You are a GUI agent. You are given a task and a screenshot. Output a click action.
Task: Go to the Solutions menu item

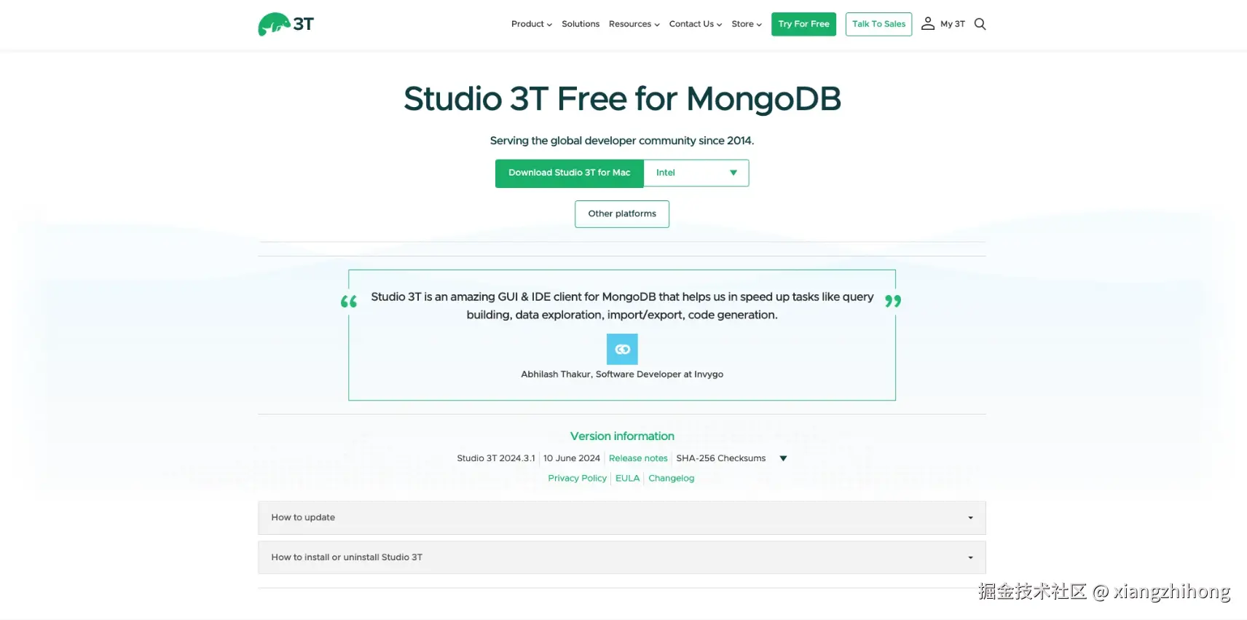tap(581, 24)
